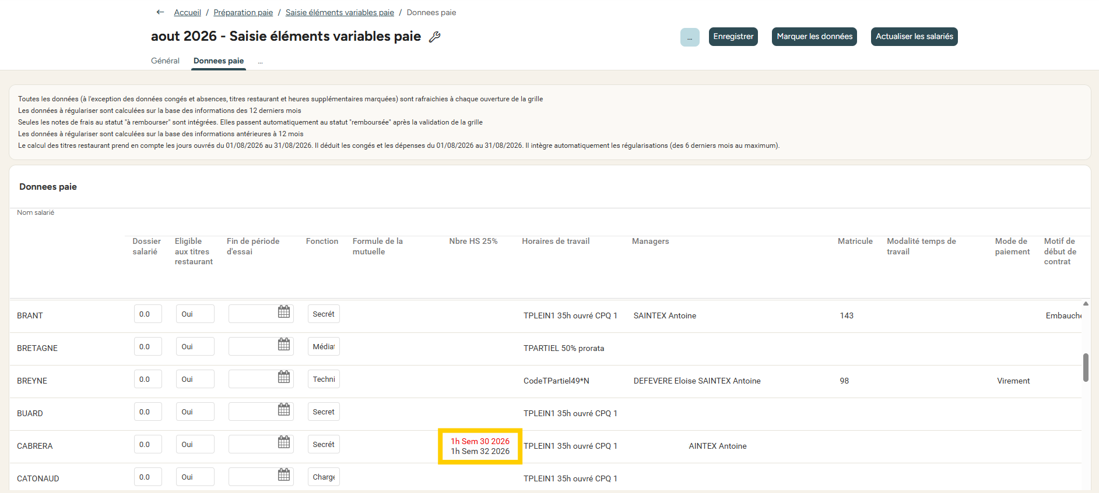Screen dimensions: 1099x493
Task: Edit Dossier salarié value for CABRERA
Action: click(x=148, y=444)
